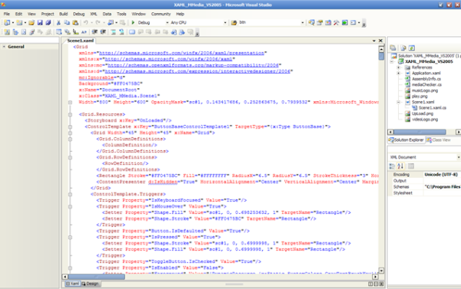Click the Copy toolbar icon
The image size is (461, 289).
(x=67, y=22)
